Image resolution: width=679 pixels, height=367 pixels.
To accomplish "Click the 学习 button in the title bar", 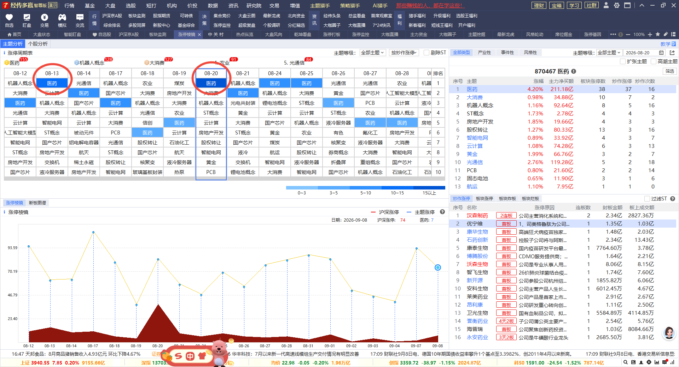I will 574,5.
